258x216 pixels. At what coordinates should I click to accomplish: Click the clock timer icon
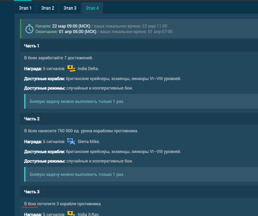29,29
